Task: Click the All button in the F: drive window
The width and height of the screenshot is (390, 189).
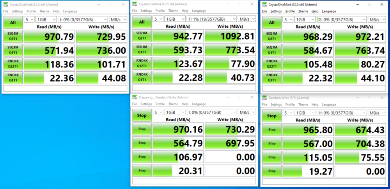Action: coord(142,22)
